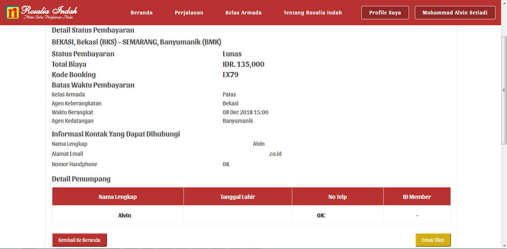Click the Detail Status Pembayaran heading
This screenshot has height=249, width=507.
pyautogui.click(x=93, y=30)
